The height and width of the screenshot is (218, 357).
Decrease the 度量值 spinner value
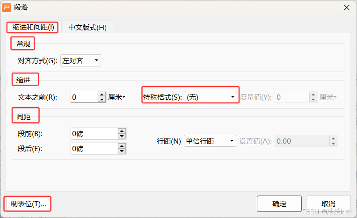point(313,100)
